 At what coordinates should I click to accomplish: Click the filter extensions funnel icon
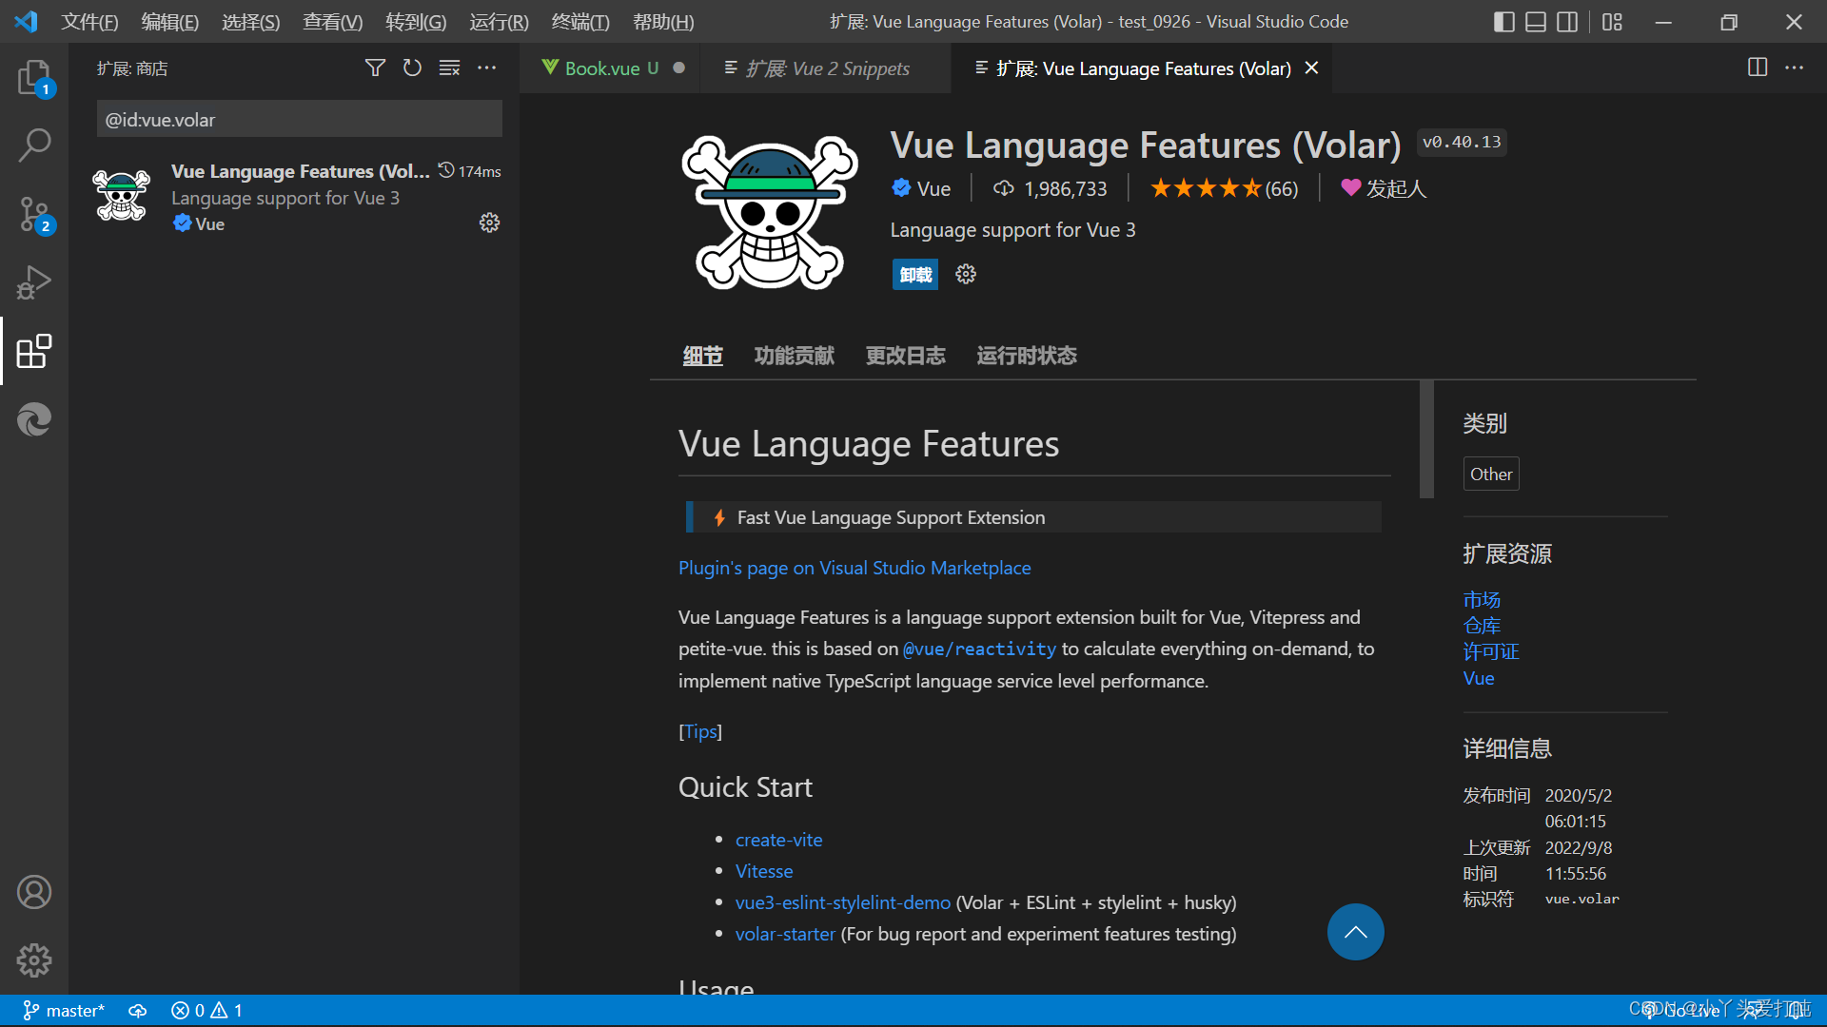point(375,68)
